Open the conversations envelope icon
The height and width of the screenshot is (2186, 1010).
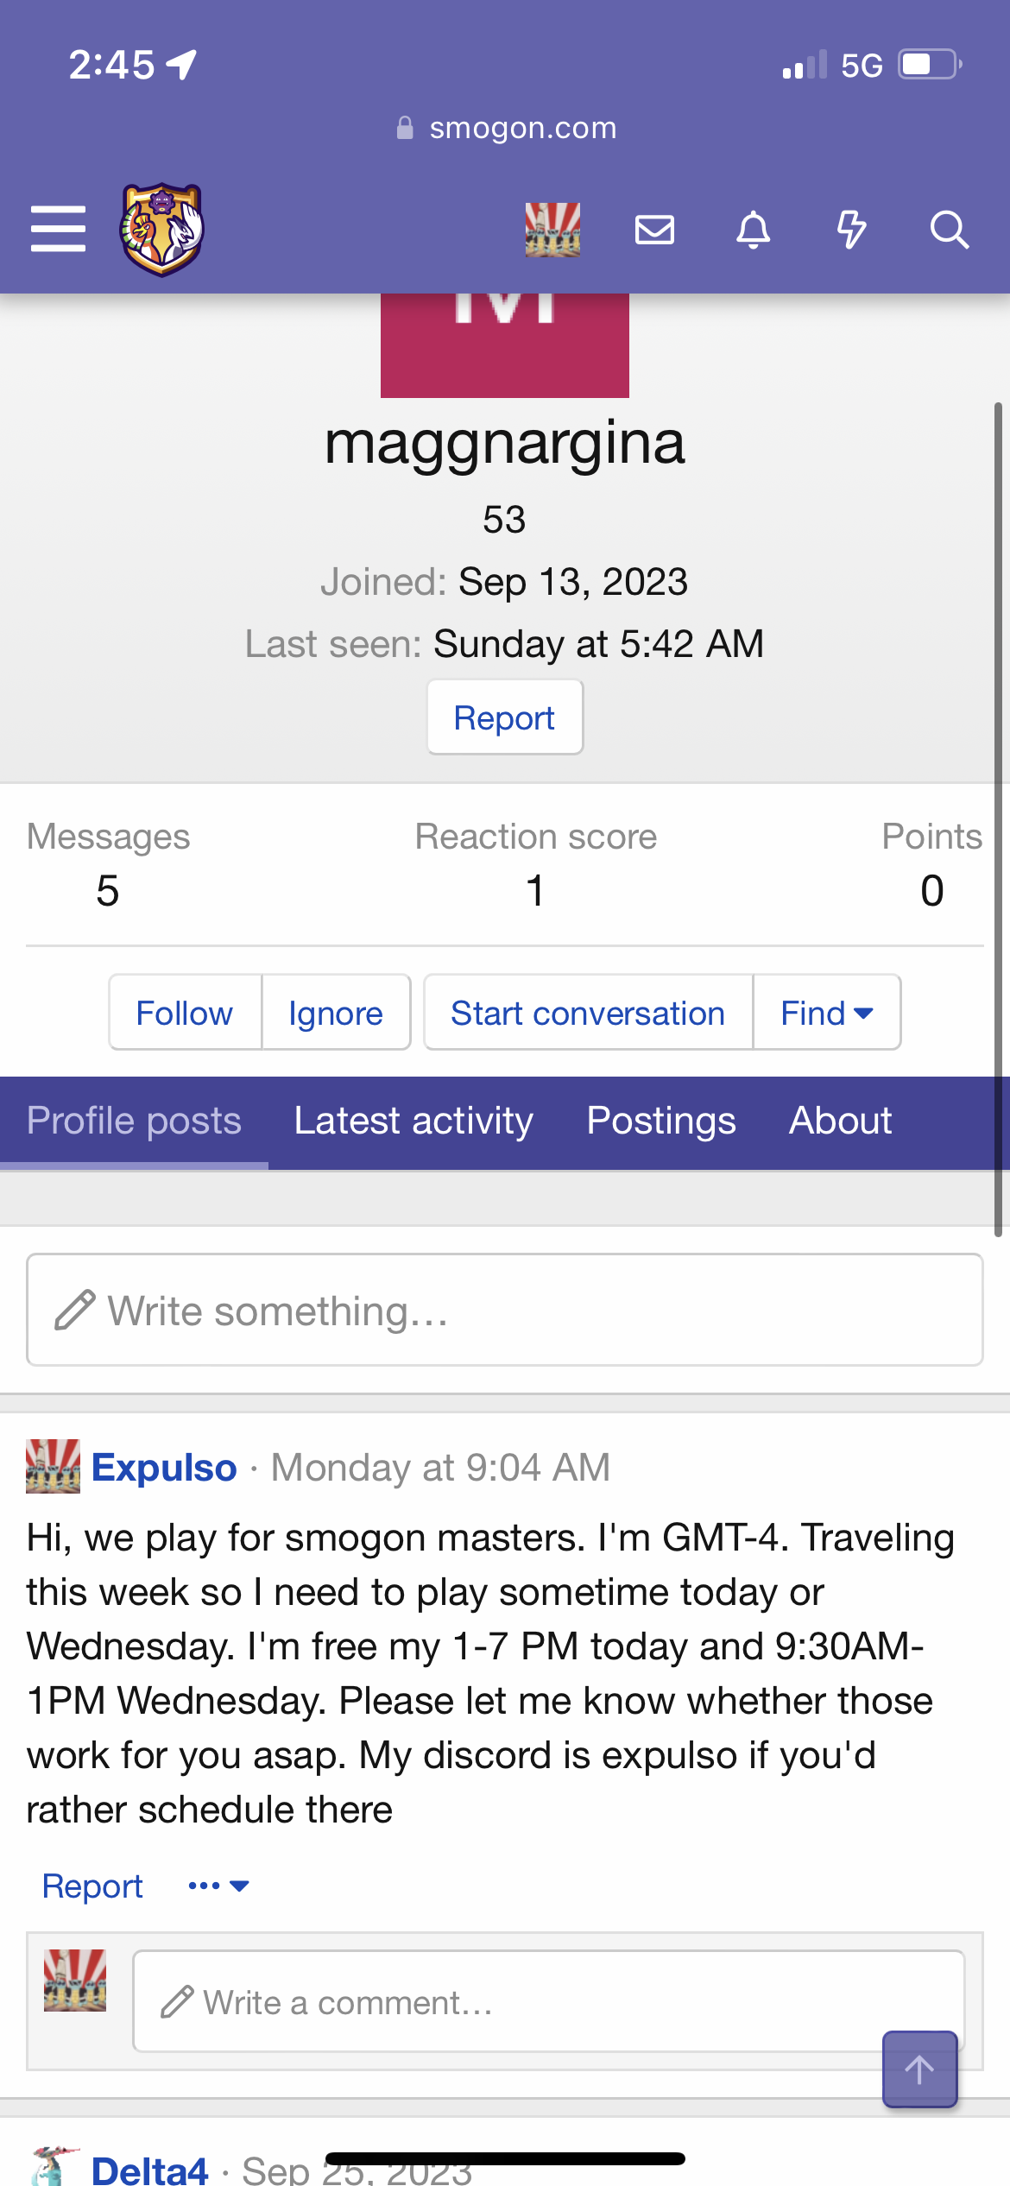(654, 230)
